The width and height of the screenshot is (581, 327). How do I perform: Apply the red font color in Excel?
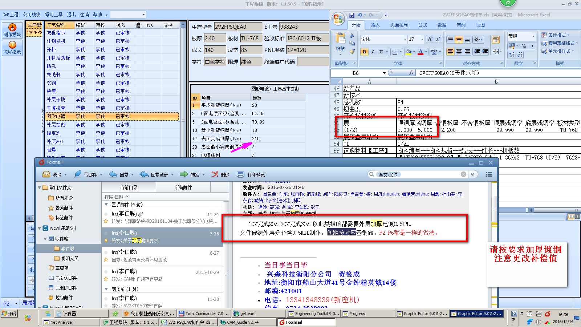pos(420,52)
